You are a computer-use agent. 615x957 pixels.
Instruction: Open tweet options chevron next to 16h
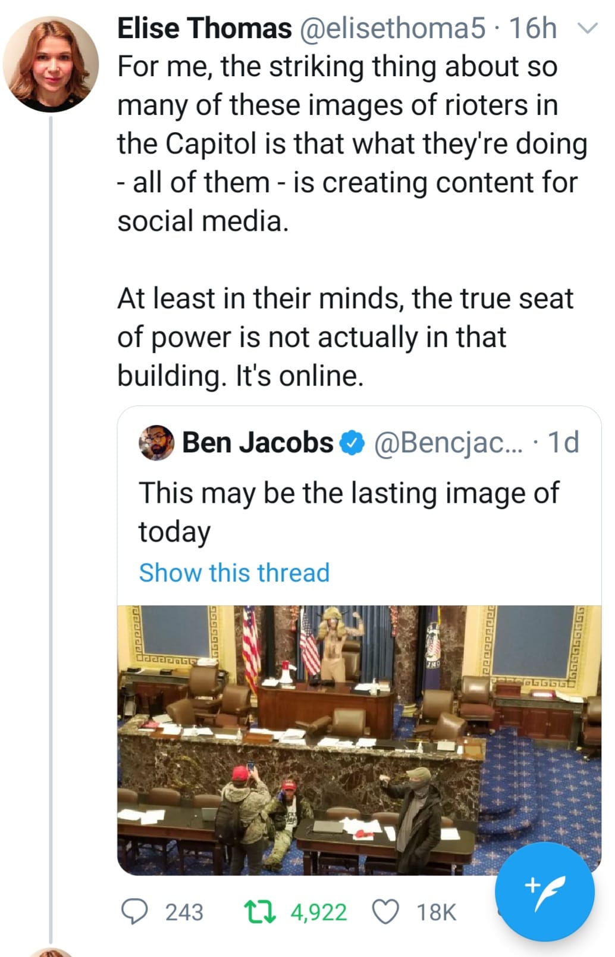[588, 29]
